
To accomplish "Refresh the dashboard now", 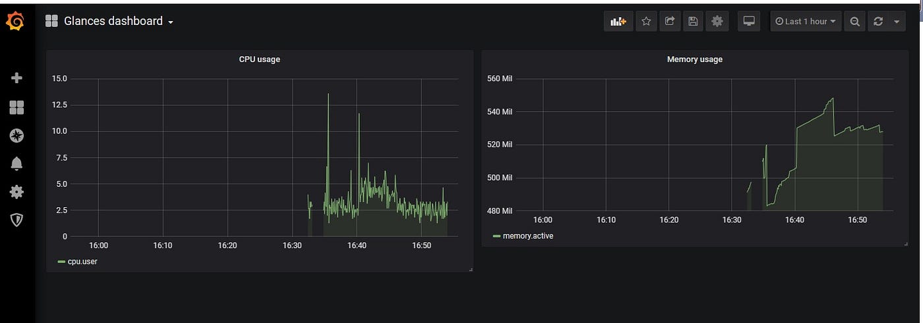I will point(878,21).
